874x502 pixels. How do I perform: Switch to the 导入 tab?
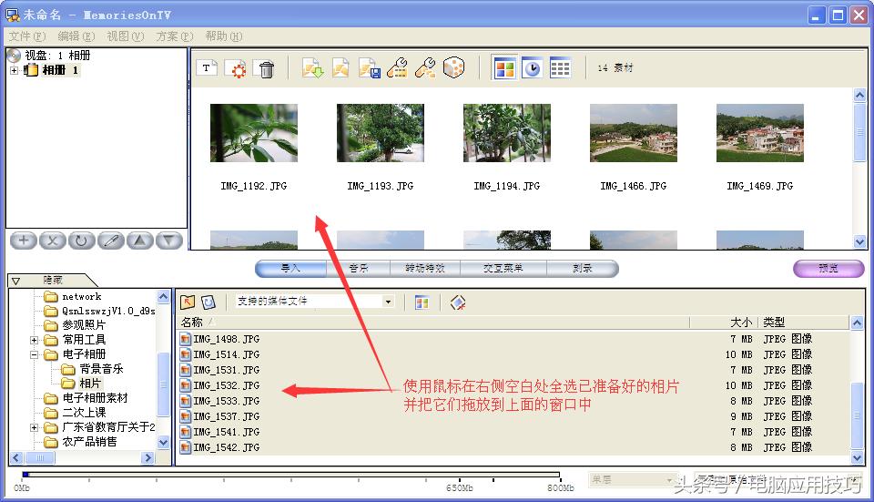pyautogui.click(x=290, y=268)
